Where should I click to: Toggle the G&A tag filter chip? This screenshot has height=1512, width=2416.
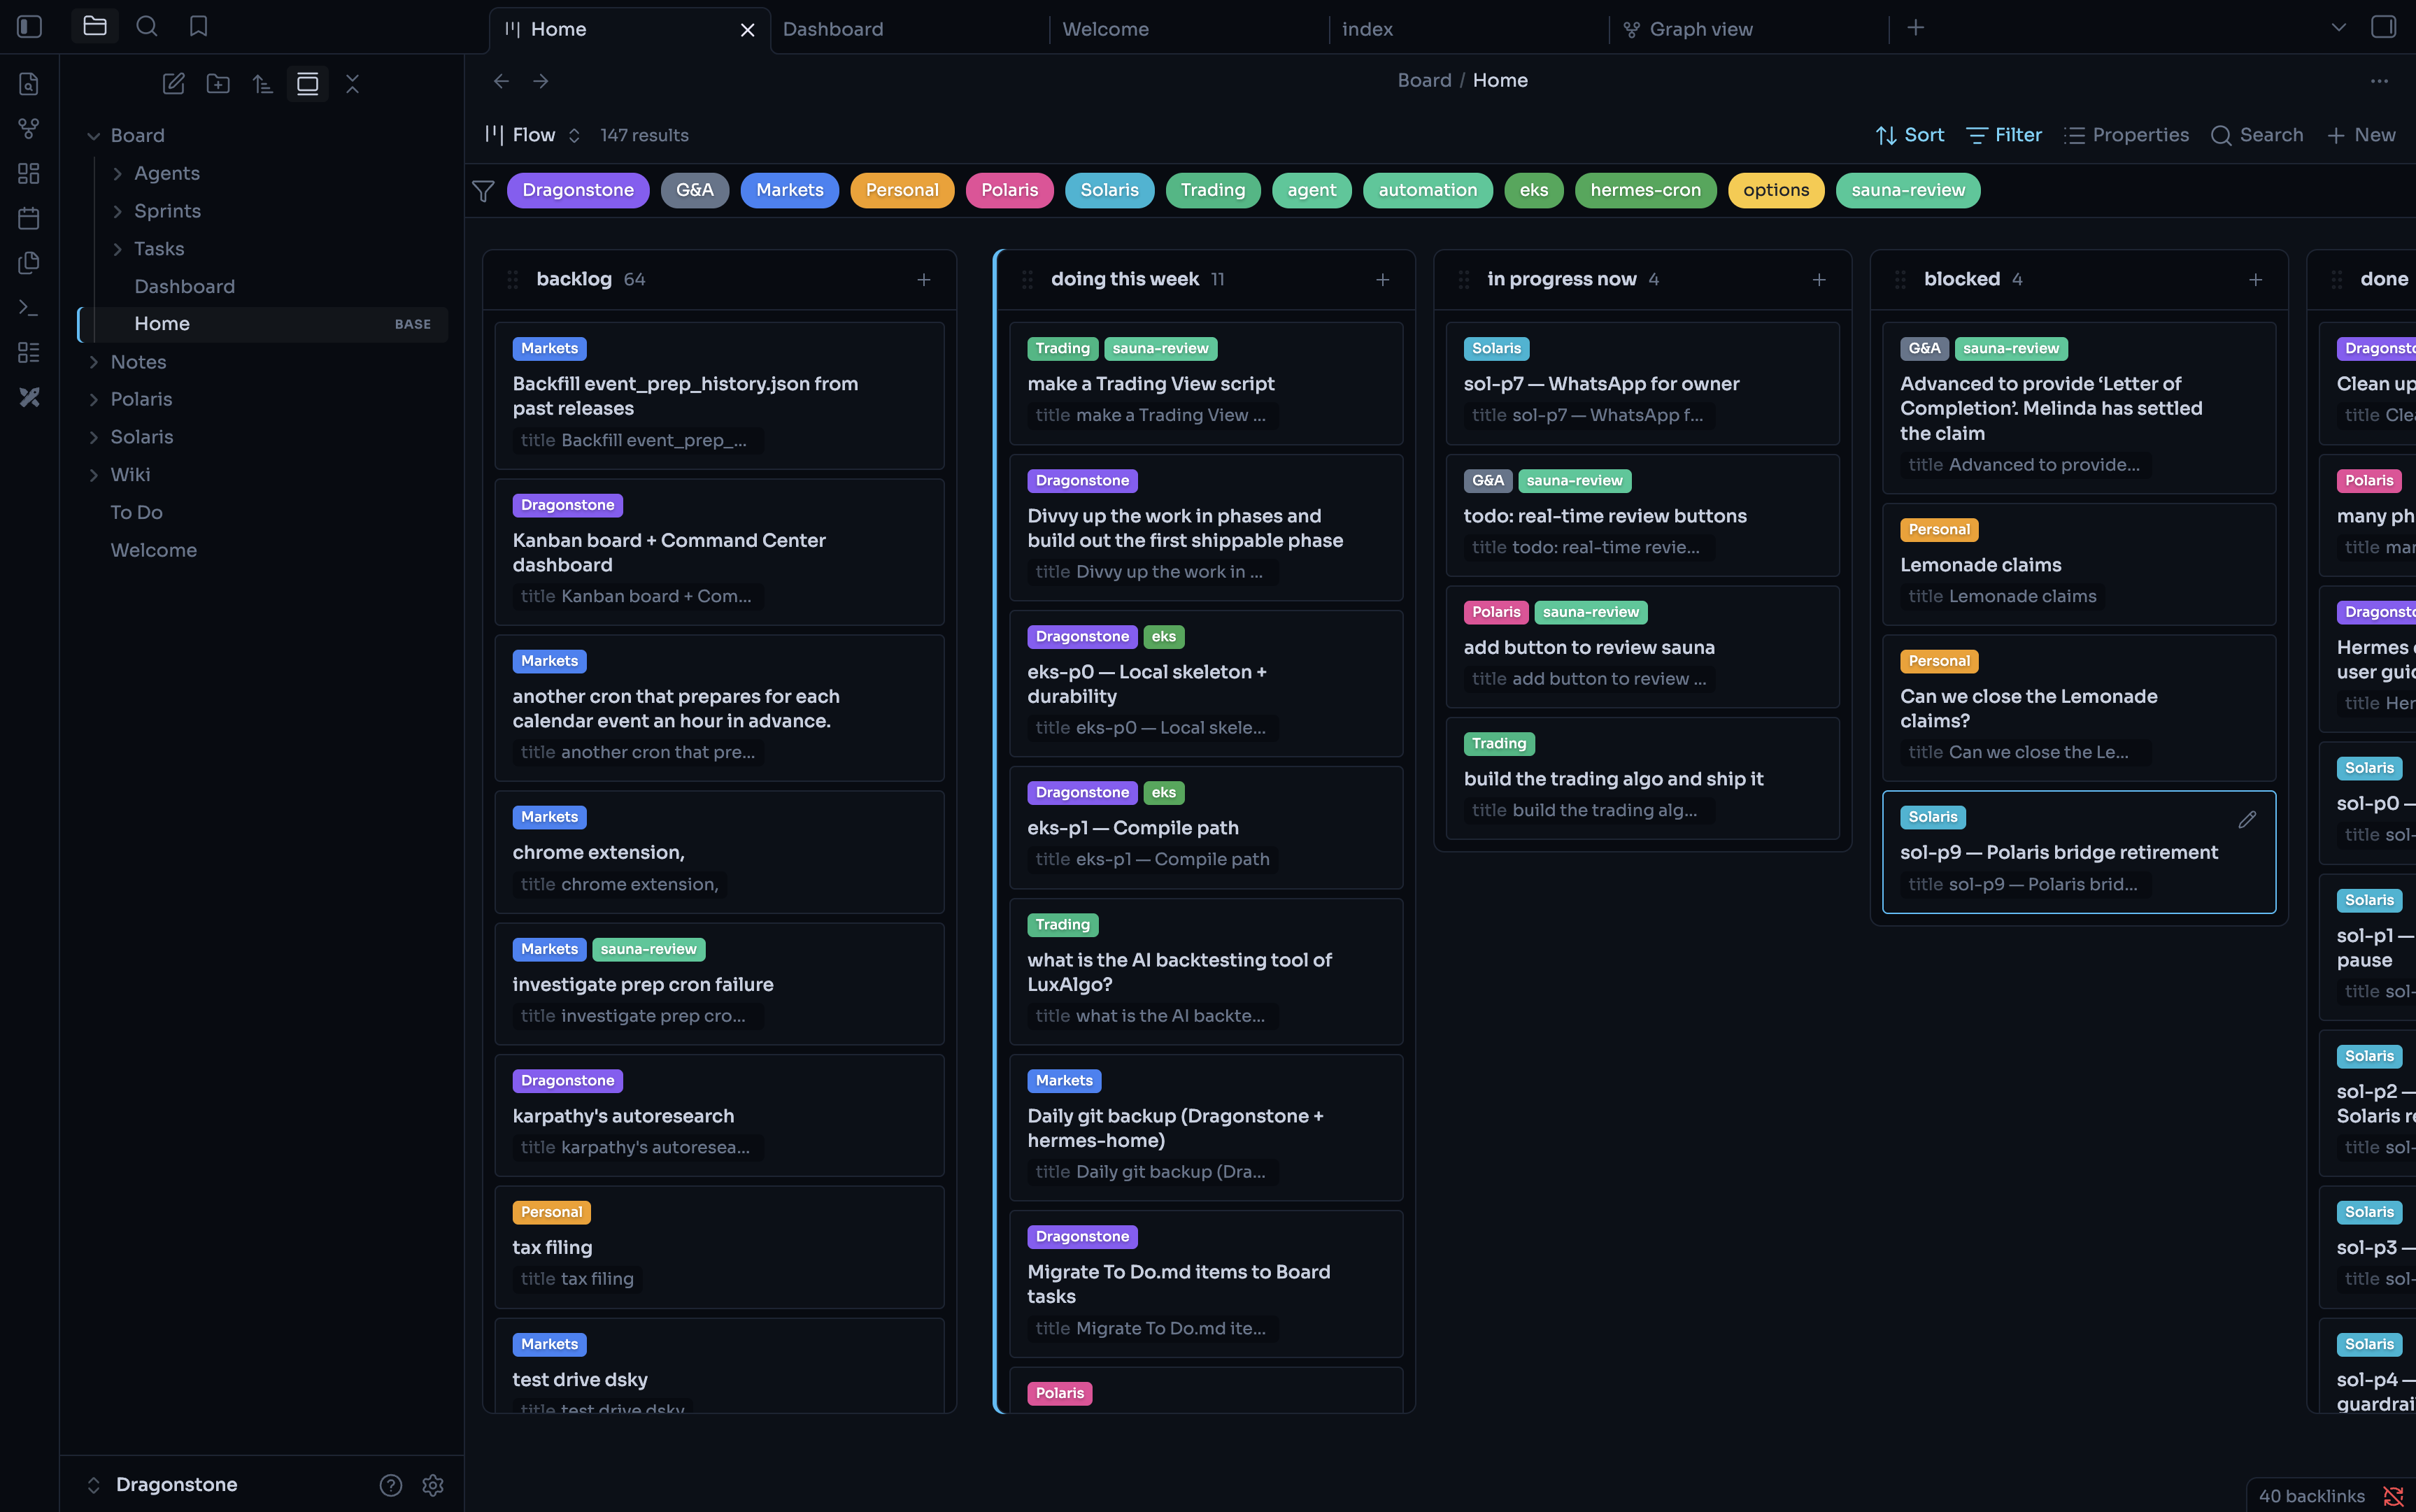695,190
